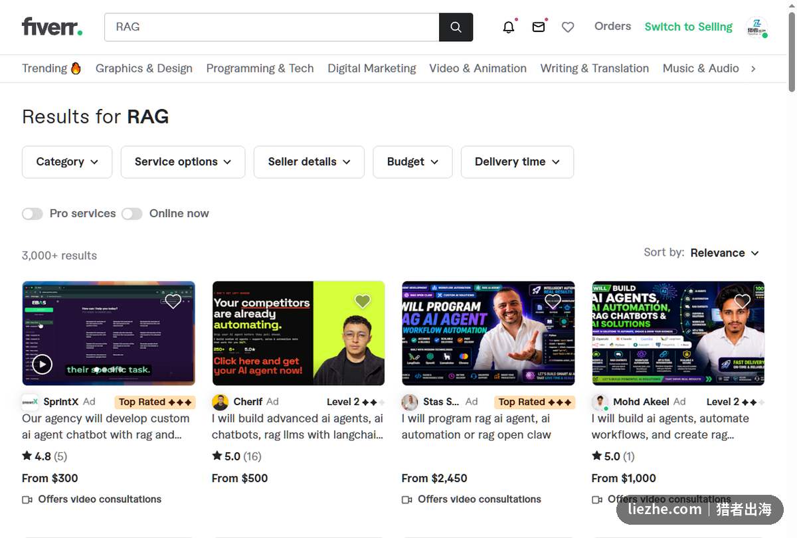Screen dimensions: 797x538
Task: Click the Stas S... seller name
Action: pos(441,402)
